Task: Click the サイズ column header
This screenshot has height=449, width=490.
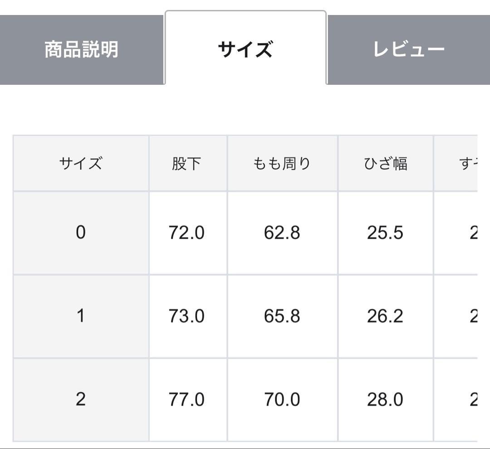Action: click(81, 163)
